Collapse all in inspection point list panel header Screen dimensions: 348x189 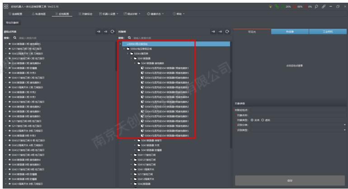point(105,31)
